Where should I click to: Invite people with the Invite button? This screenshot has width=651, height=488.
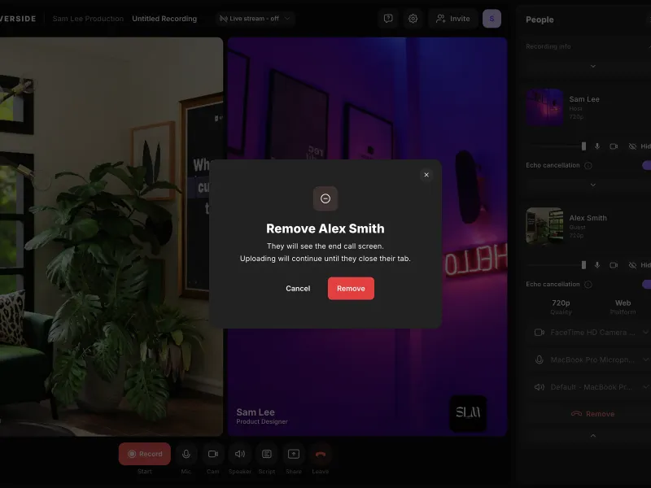[453, 19]
